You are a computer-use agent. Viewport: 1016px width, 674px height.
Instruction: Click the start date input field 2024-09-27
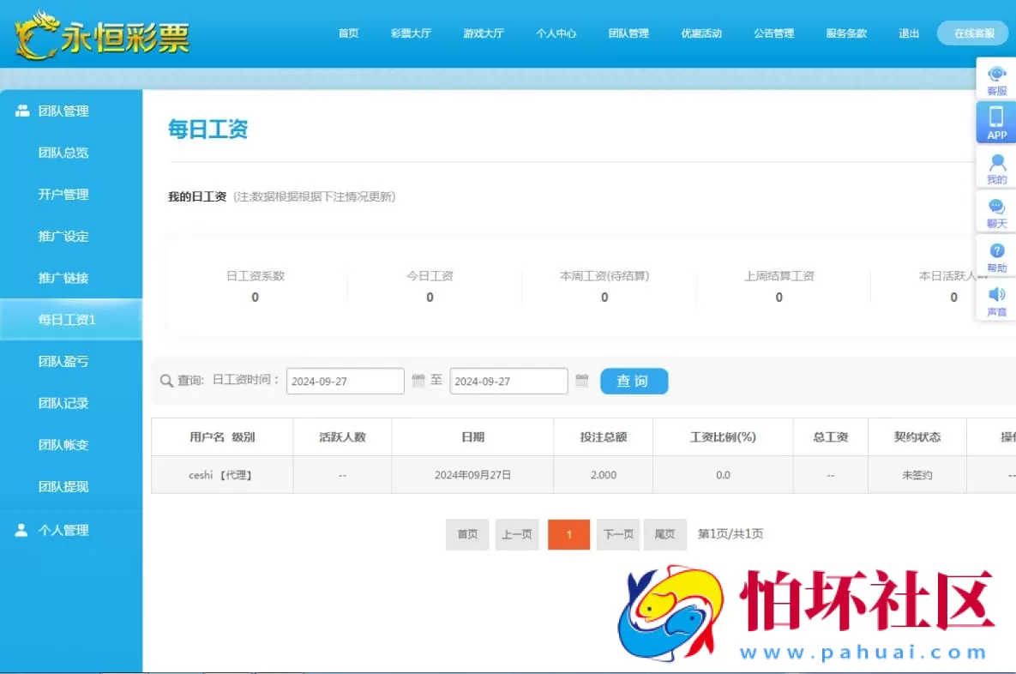coord(345,380)
